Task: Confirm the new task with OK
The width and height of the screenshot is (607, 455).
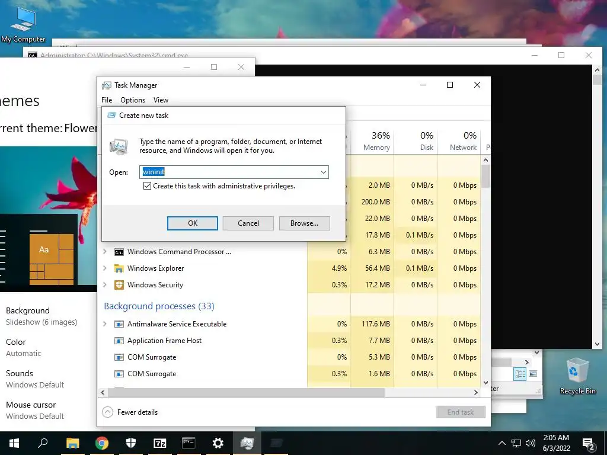Action: tap(193, 223)
